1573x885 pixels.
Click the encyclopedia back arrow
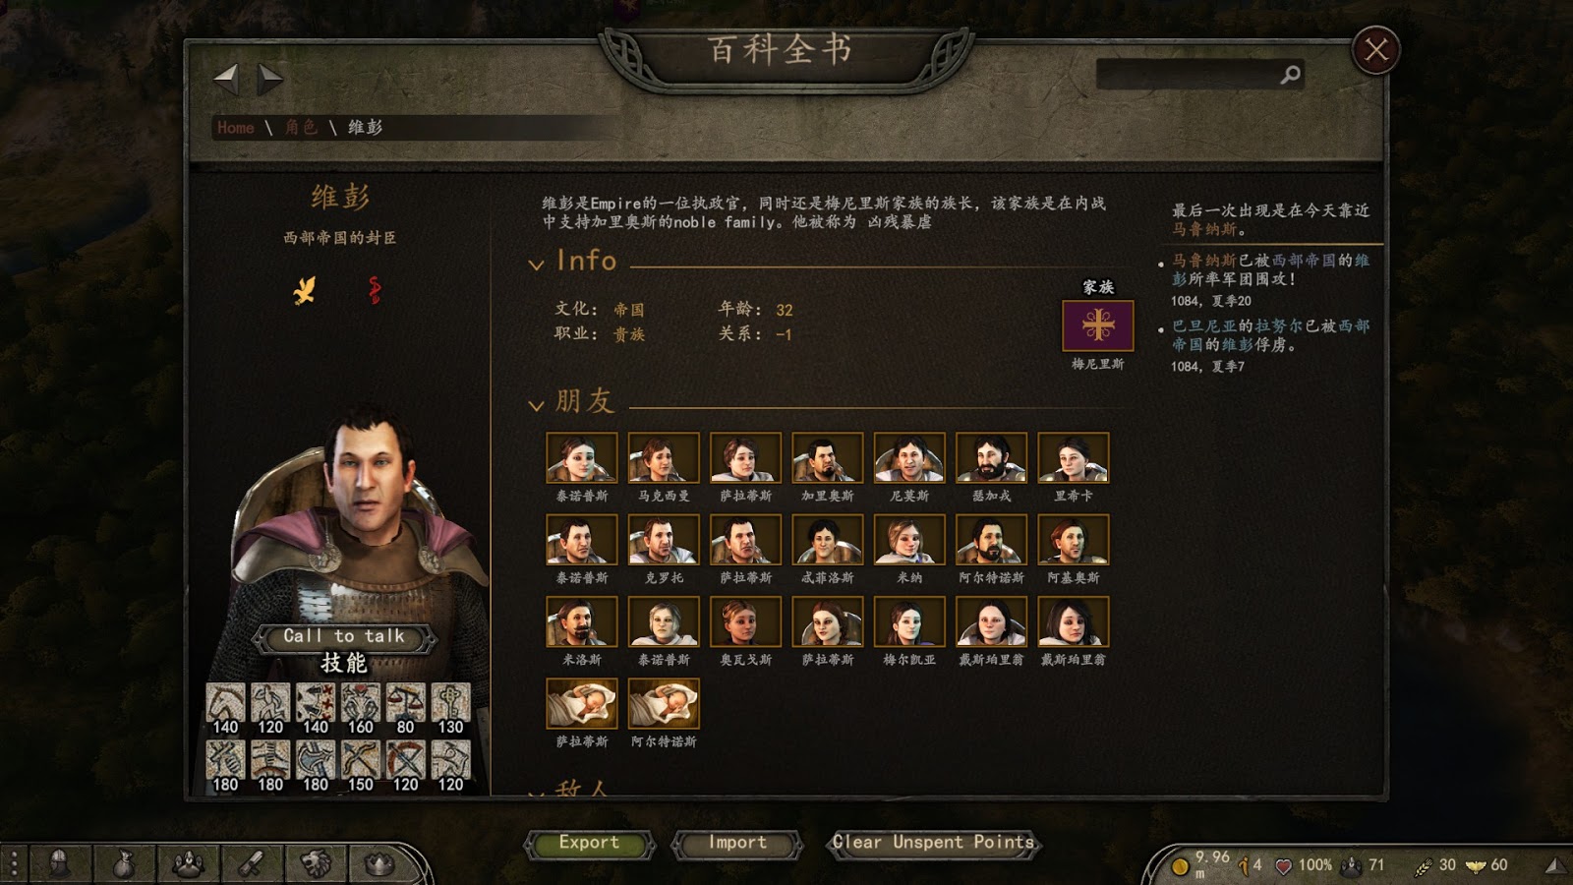tap(226, 79)
